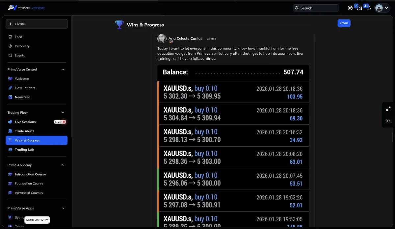This screenshot has height=229, width=395.
Task: Click the 1w ago post timestamp
Action: click(211, 39)
